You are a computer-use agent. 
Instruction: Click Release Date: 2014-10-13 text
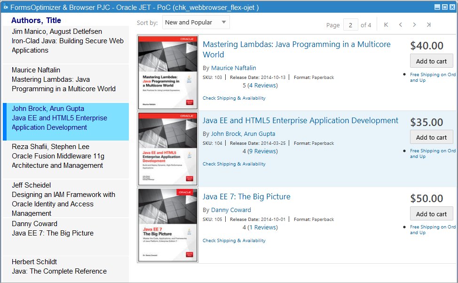pos(258,78)
